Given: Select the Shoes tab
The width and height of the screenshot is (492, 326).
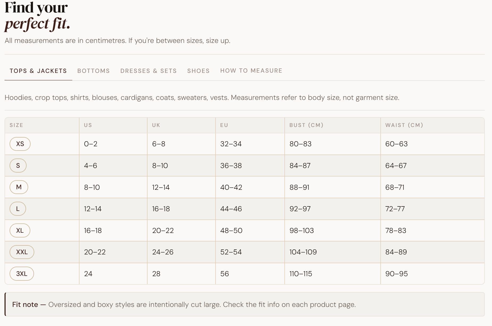Looking at the screenshot, I should pyautogui.click(x=198, y=71).
